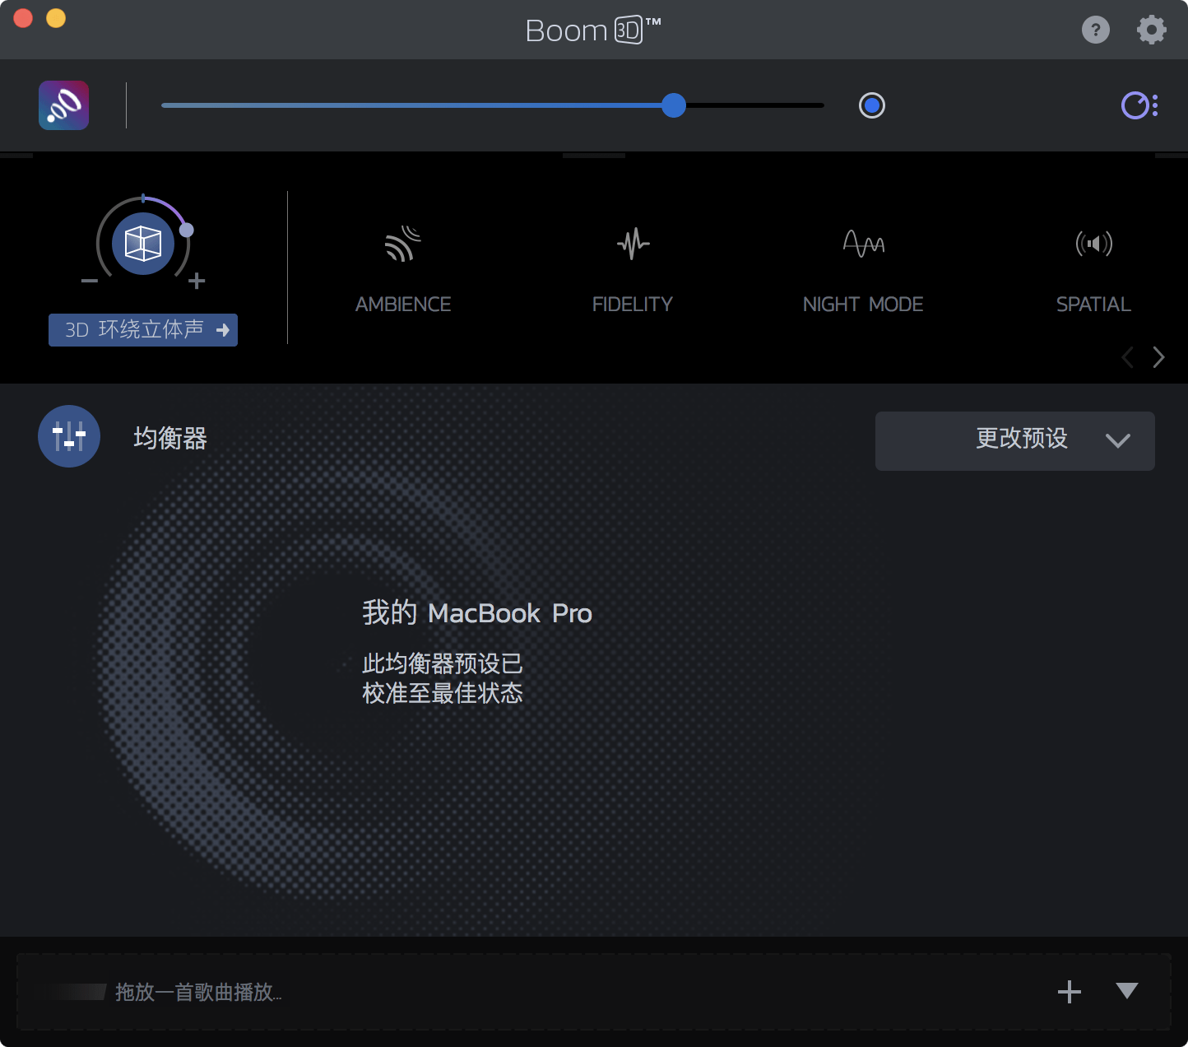Click the SPATIAL label
Viewport: 1188px width, 1047px height.
pyautogui.click(x=1093, y=305)
